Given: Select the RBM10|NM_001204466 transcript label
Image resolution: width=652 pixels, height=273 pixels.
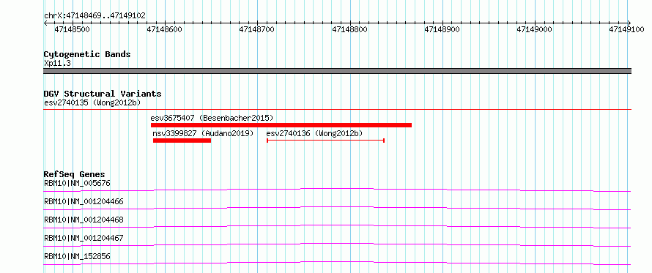Looking at the screenshot, I should 84,201.
